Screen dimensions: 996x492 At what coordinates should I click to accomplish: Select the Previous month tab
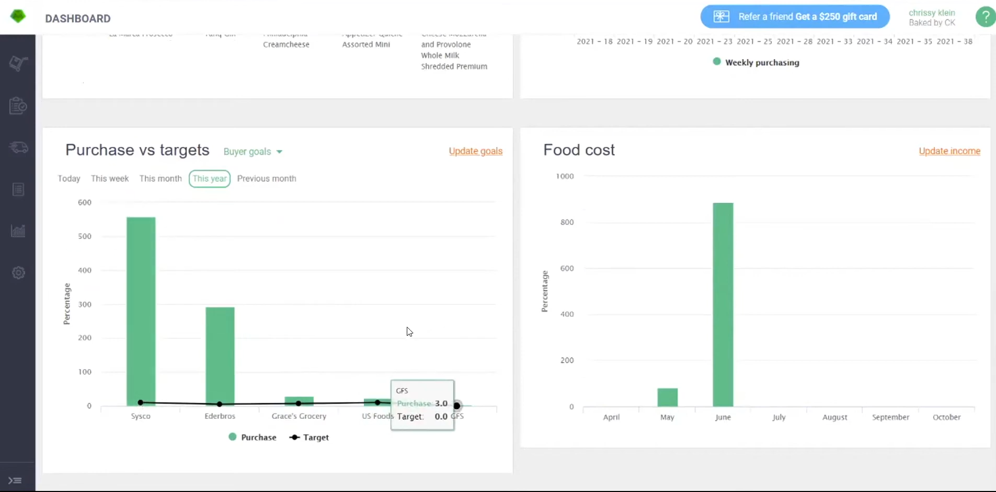pos(267,179)
